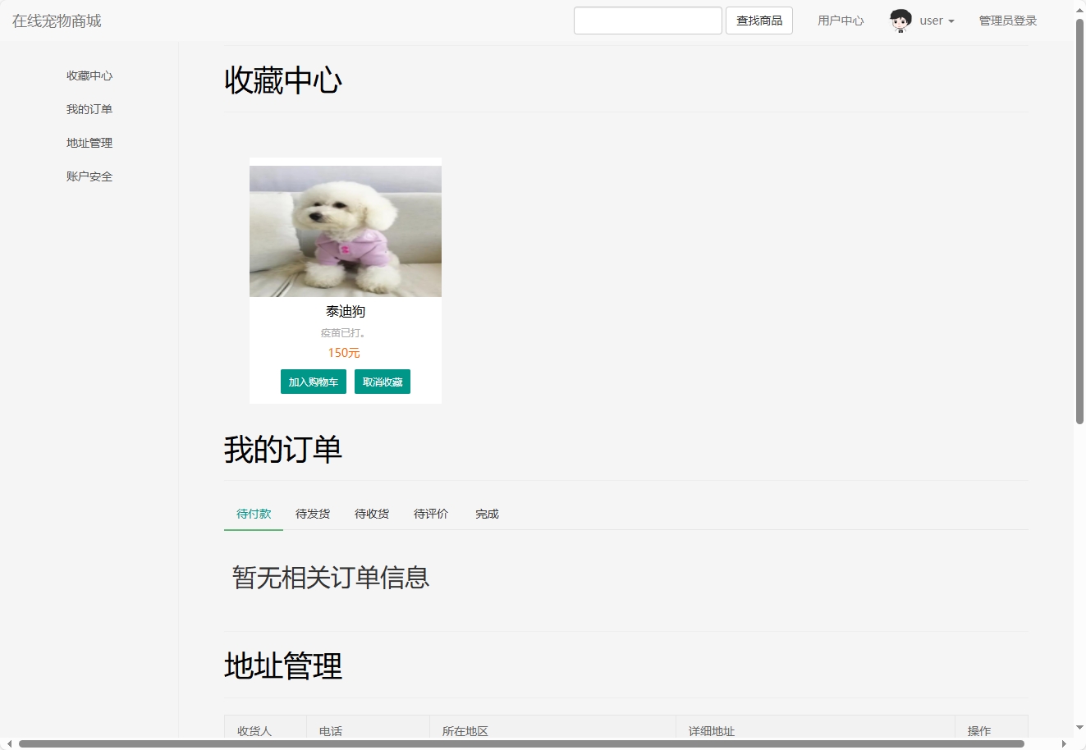Click inside the search input box
Image resolution: width=1086 pixels, height=750 pixels.
coord(648,21)
